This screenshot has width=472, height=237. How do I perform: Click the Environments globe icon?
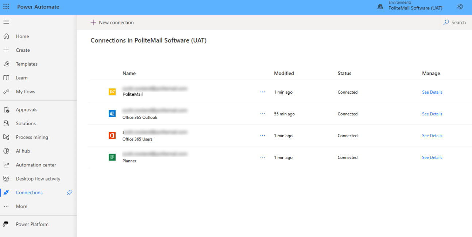click(x=380, y=7)
